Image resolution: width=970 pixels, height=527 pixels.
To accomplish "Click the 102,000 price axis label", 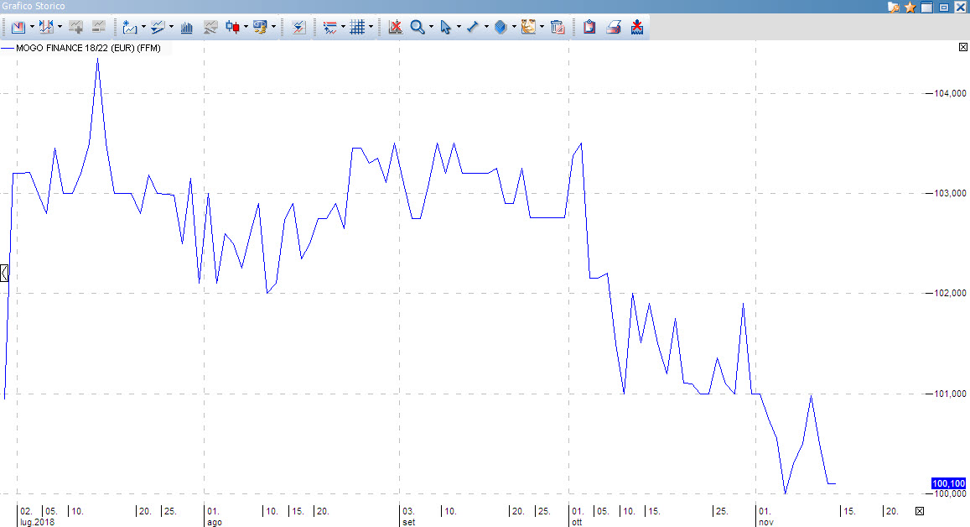I will [950, 293].
